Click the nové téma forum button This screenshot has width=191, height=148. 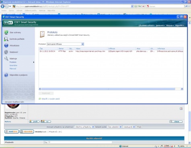[x=12, y=132]
